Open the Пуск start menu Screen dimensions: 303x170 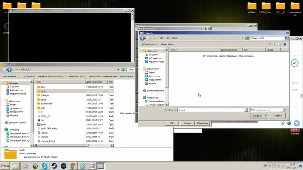(x=5, y=166)
